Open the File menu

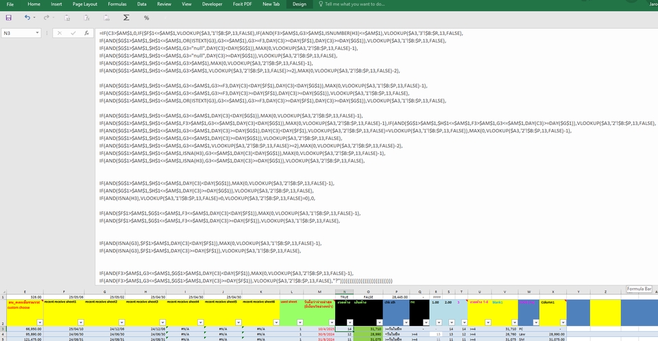pyautogui.click(x=10, y=4)
